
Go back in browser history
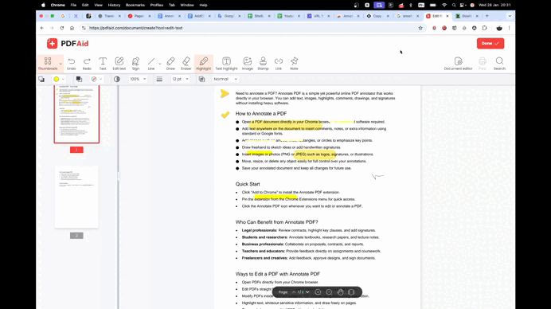click(x=42, y=28)
